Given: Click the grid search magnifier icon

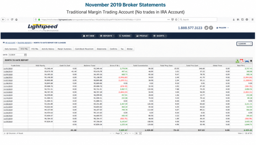Looking at the screenshot, I should pos(5,133).
